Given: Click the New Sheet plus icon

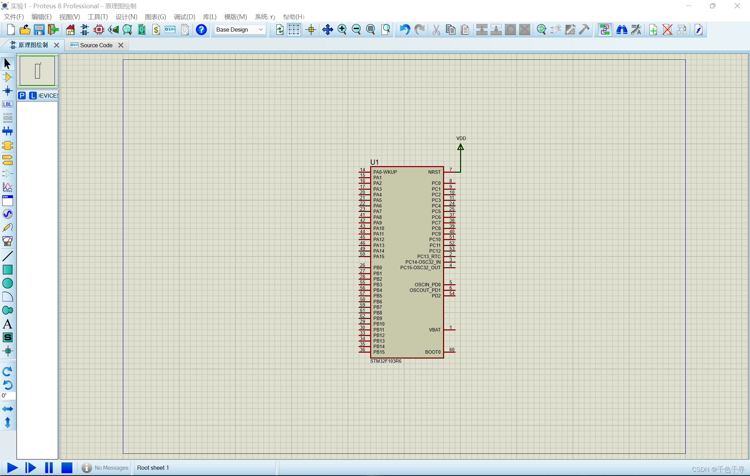Looking at the screenshot, I should 653,30.
